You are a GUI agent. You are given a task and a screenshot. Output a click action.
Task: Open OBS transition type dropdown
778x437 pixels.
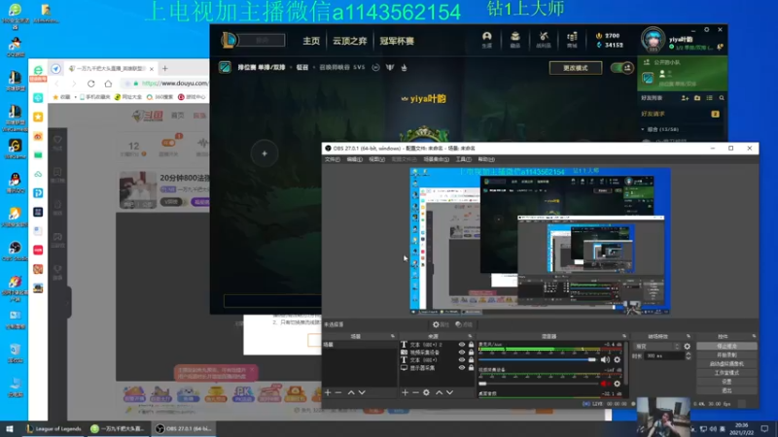click(x=657, y=347)
